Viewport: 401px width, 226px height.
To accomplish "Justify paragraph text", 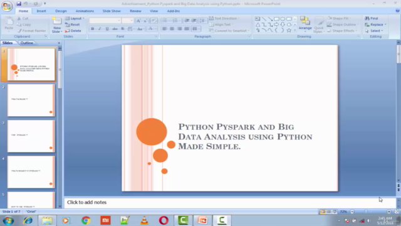I will pyautogui.click(x=187, y=29).
